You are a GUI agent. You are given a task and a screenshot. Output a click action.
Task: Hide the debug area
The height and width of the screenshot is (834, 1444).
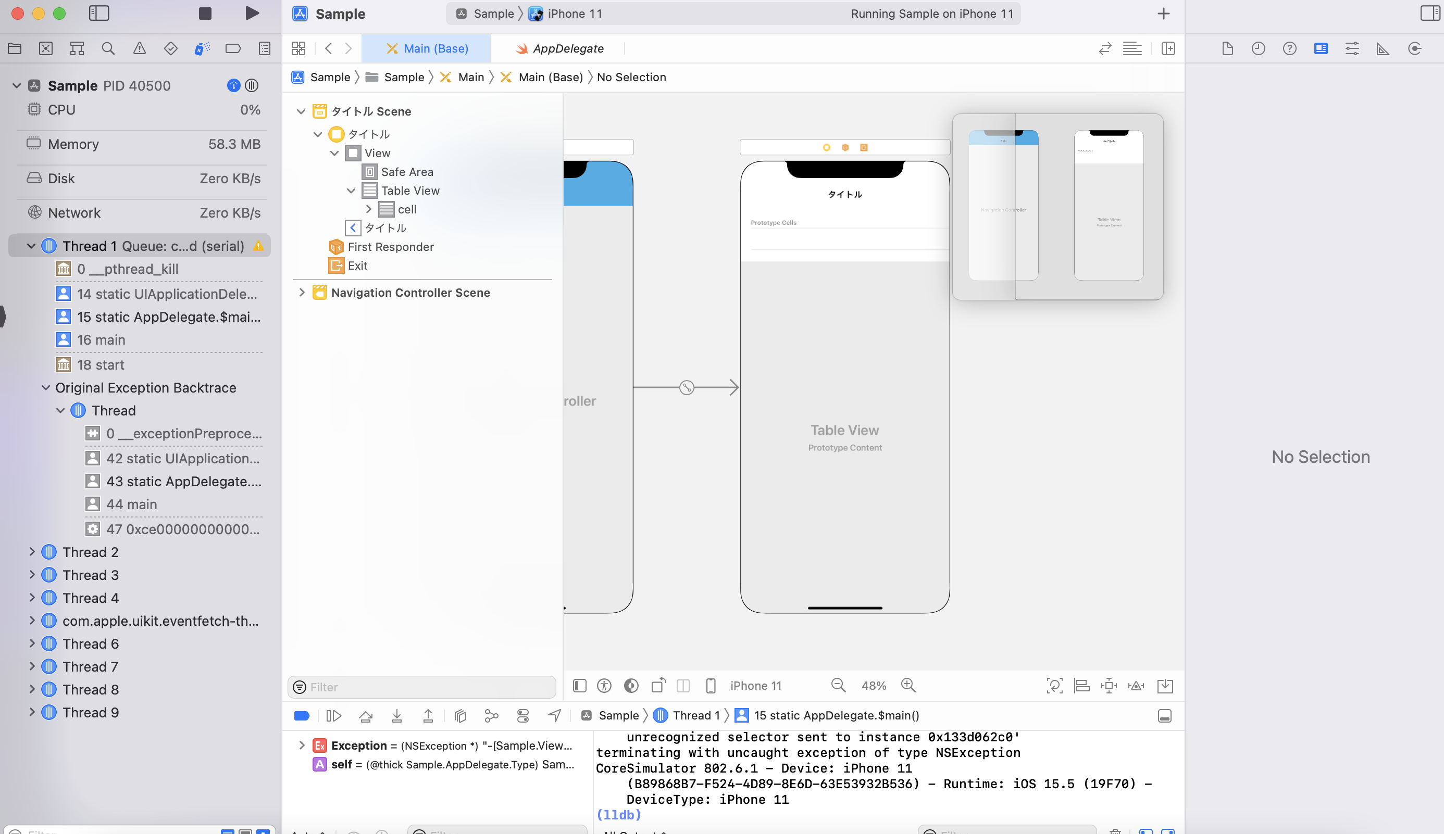click(x=1164, y=715)
